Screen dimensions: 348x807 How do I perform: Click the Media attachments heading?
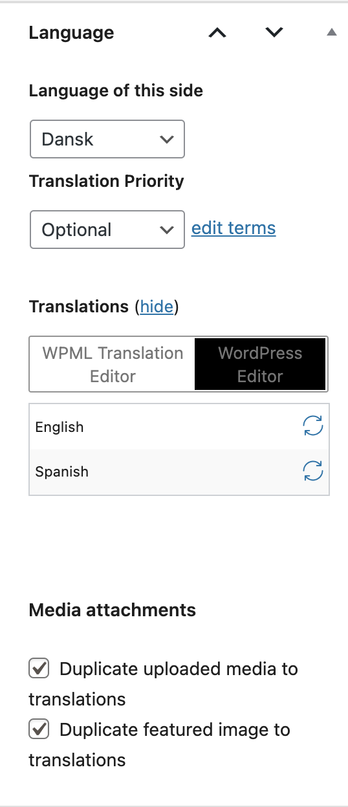[113, 610]
